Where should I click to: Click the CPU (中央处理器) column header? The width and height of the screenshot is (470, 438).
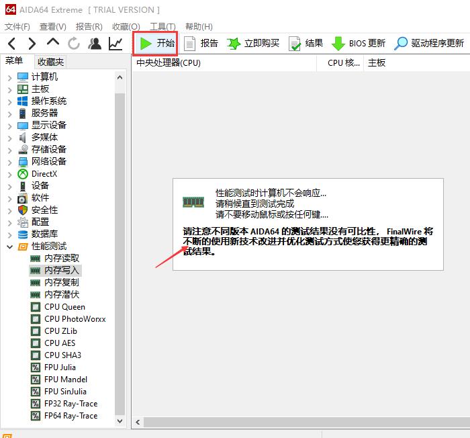169,62
